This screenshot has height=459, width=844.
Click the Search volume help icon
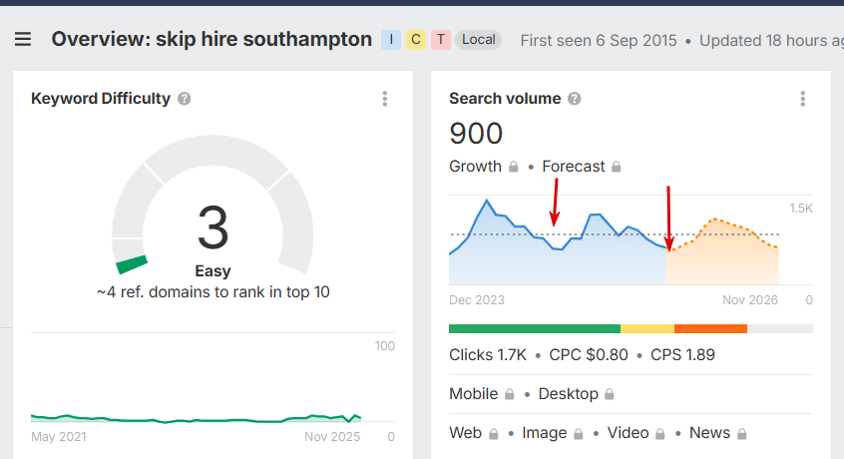click(574, 99)
